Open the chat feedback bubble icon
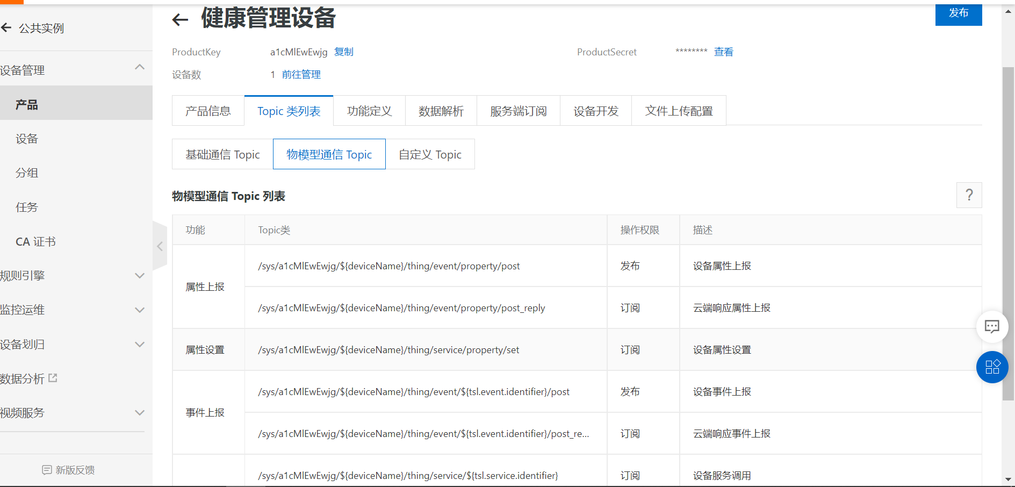This screenshot has height=487, width=1015. click(x=992, y=326)
